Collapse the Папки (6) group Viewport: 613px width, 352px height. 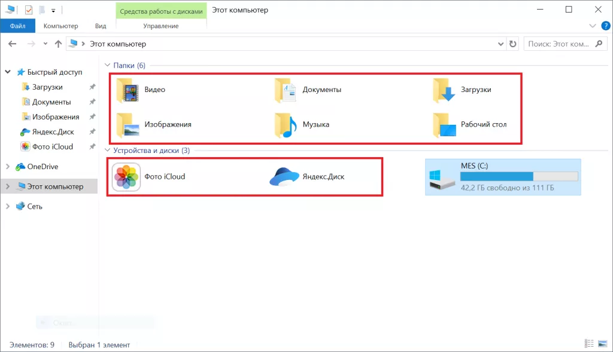[x=108, y=65]
